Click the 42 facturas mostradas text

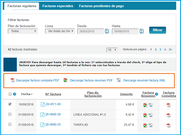pyautogui.click(x=22, y=50)
